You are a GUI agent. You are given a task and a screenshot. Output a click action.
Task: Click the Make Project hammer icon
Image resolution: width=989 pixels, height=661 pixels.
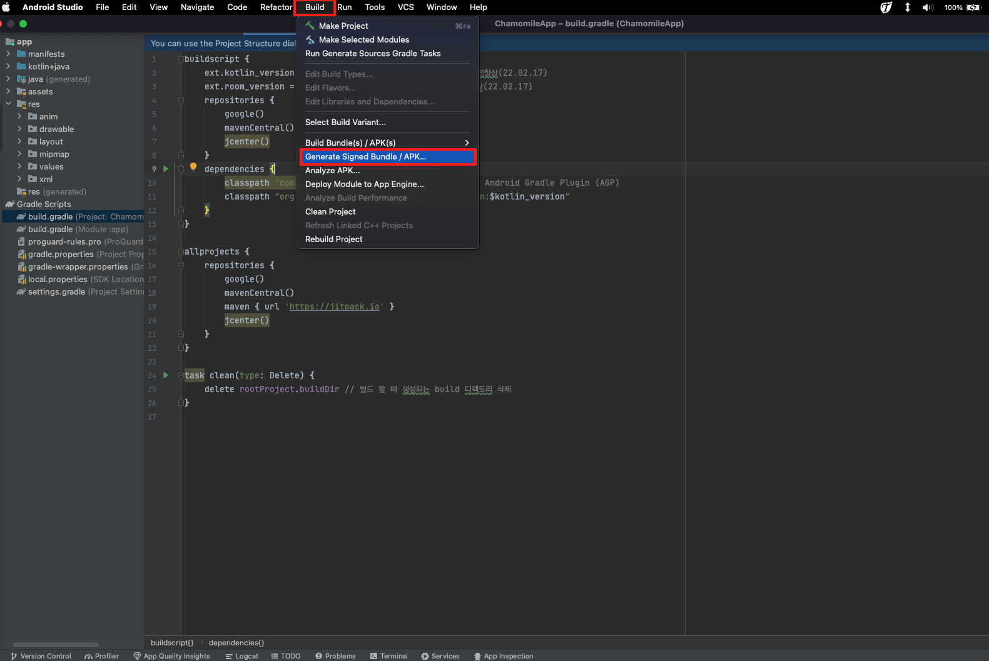pyautogui.click(x=310, y=26)
